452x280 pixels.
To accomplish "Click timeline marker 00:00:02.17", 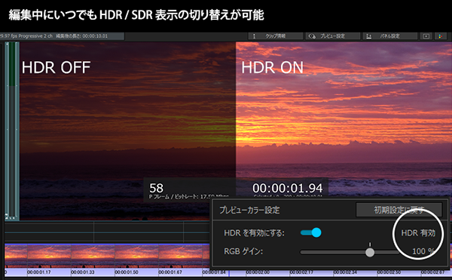I will pos(301,272).
